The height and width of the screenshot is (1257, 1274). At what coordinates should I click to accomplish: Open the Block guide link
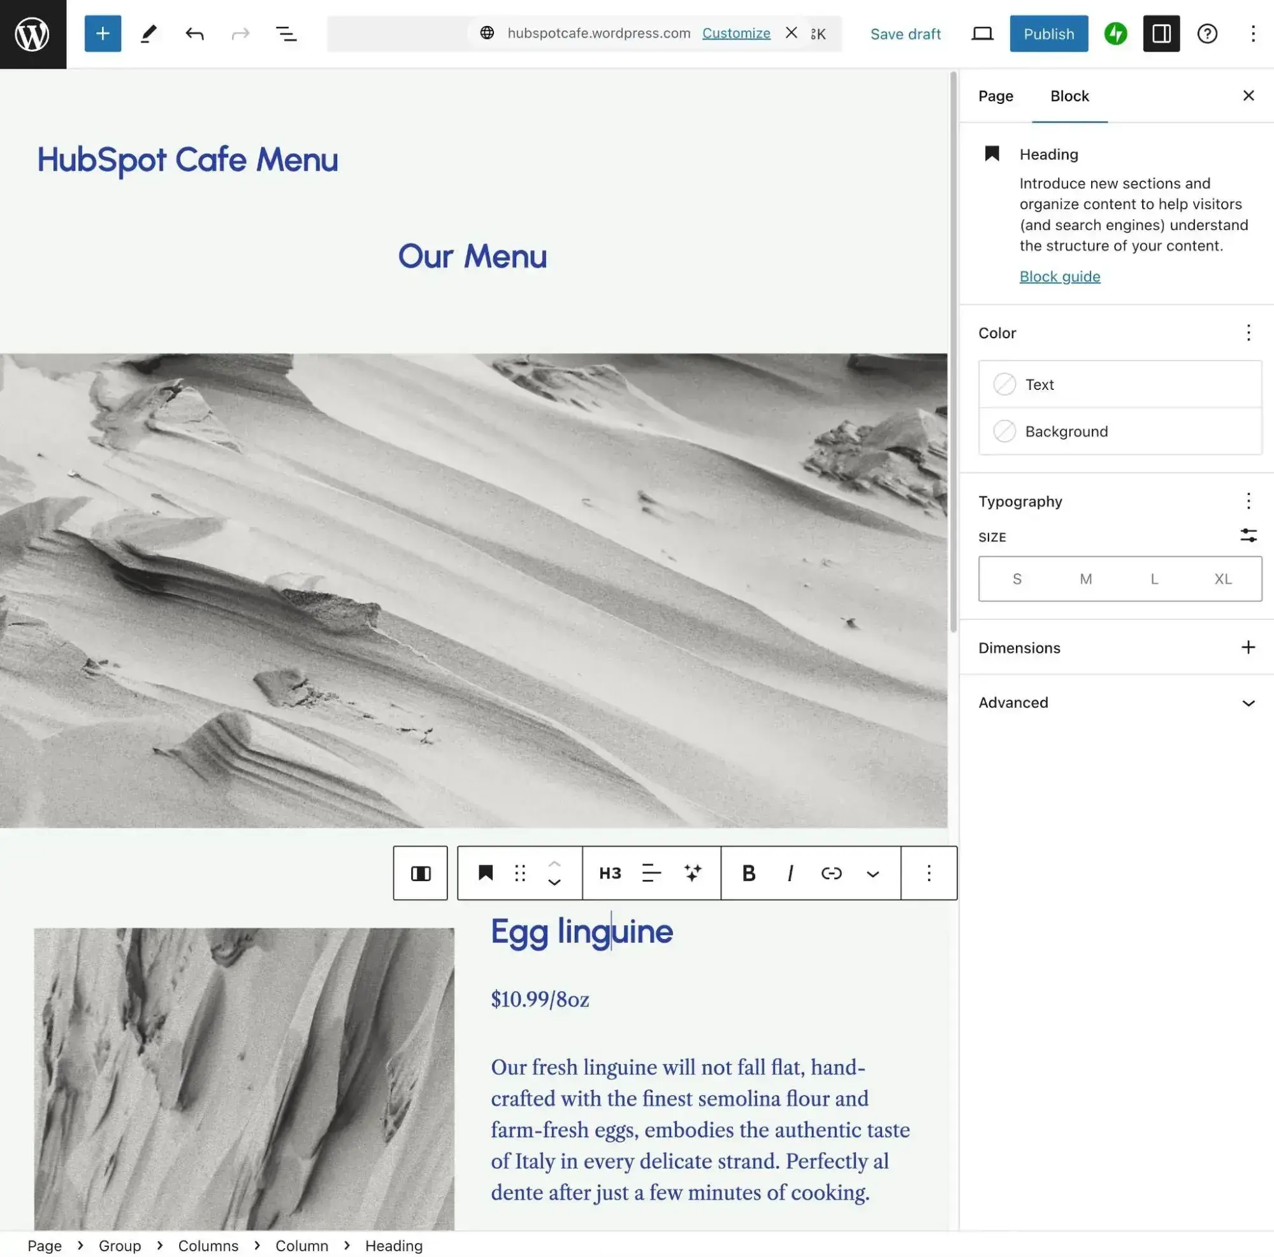[x=1059, y=277]
